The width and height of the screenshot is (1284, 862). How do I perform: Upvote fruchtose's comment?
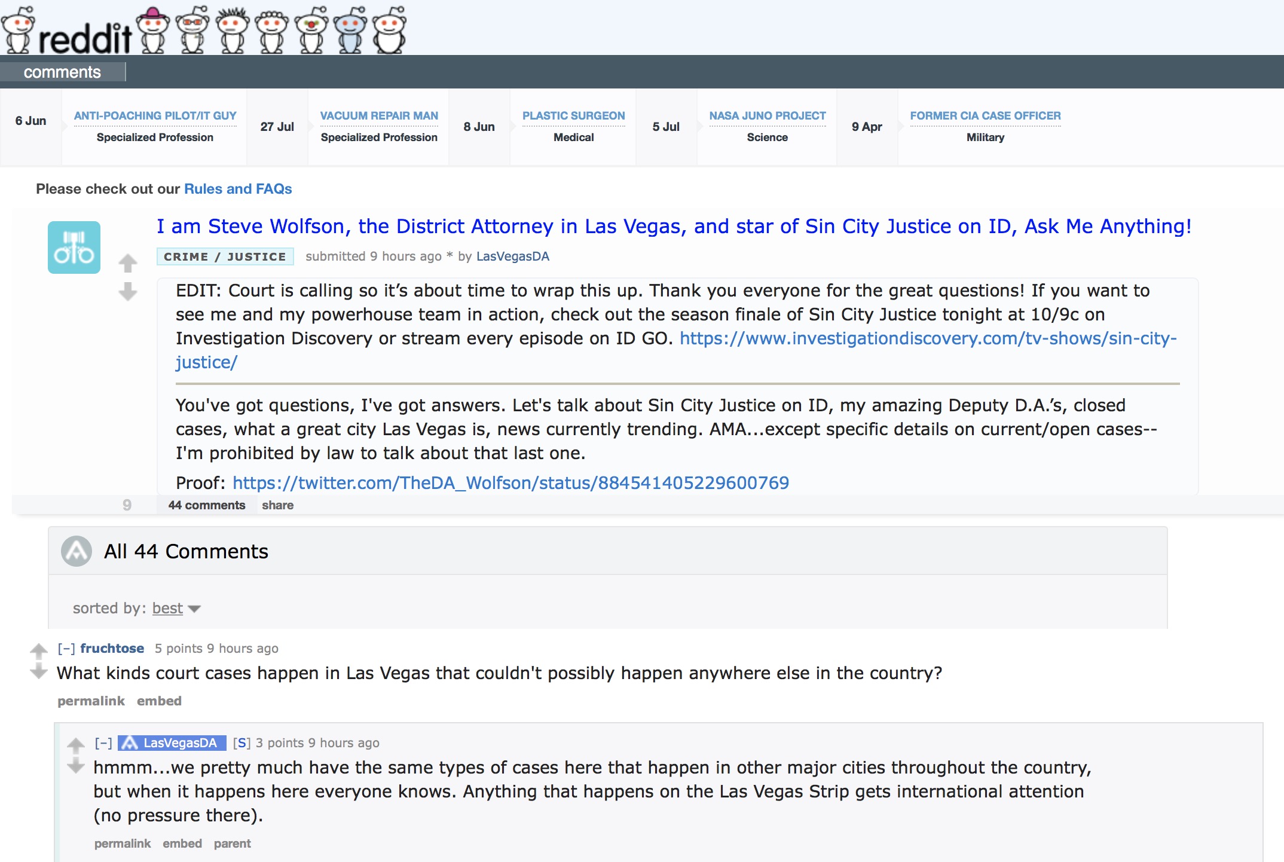coord(39,650)
